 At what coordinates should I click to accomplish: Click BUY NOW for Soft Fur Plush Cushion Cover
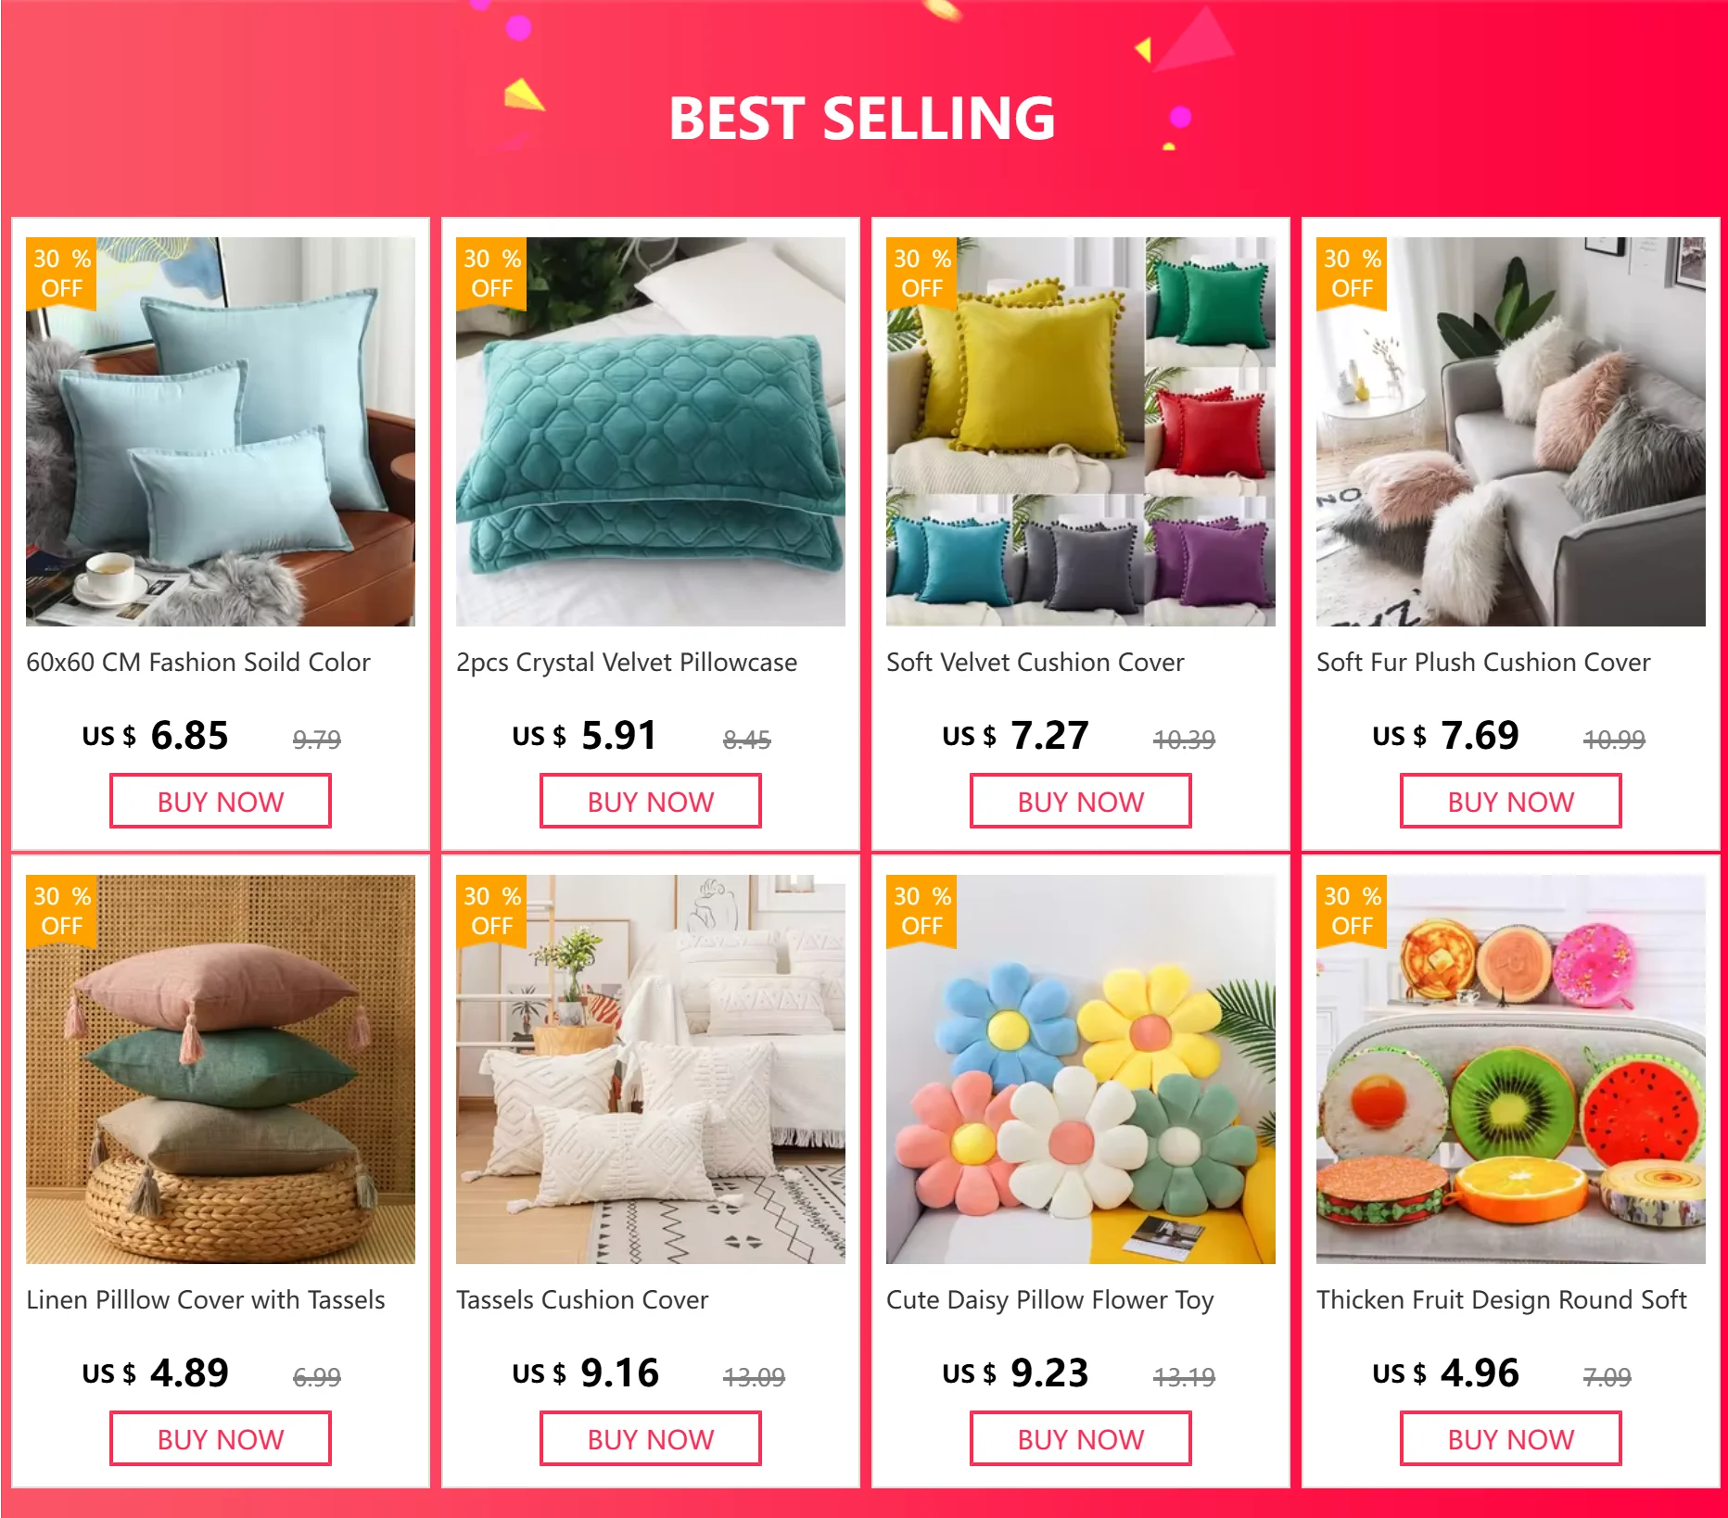1511,801
